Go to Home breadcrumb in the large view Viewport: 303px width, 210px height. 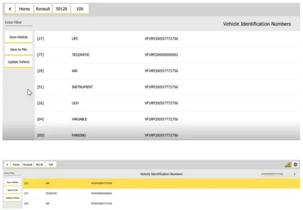(24, 9)
